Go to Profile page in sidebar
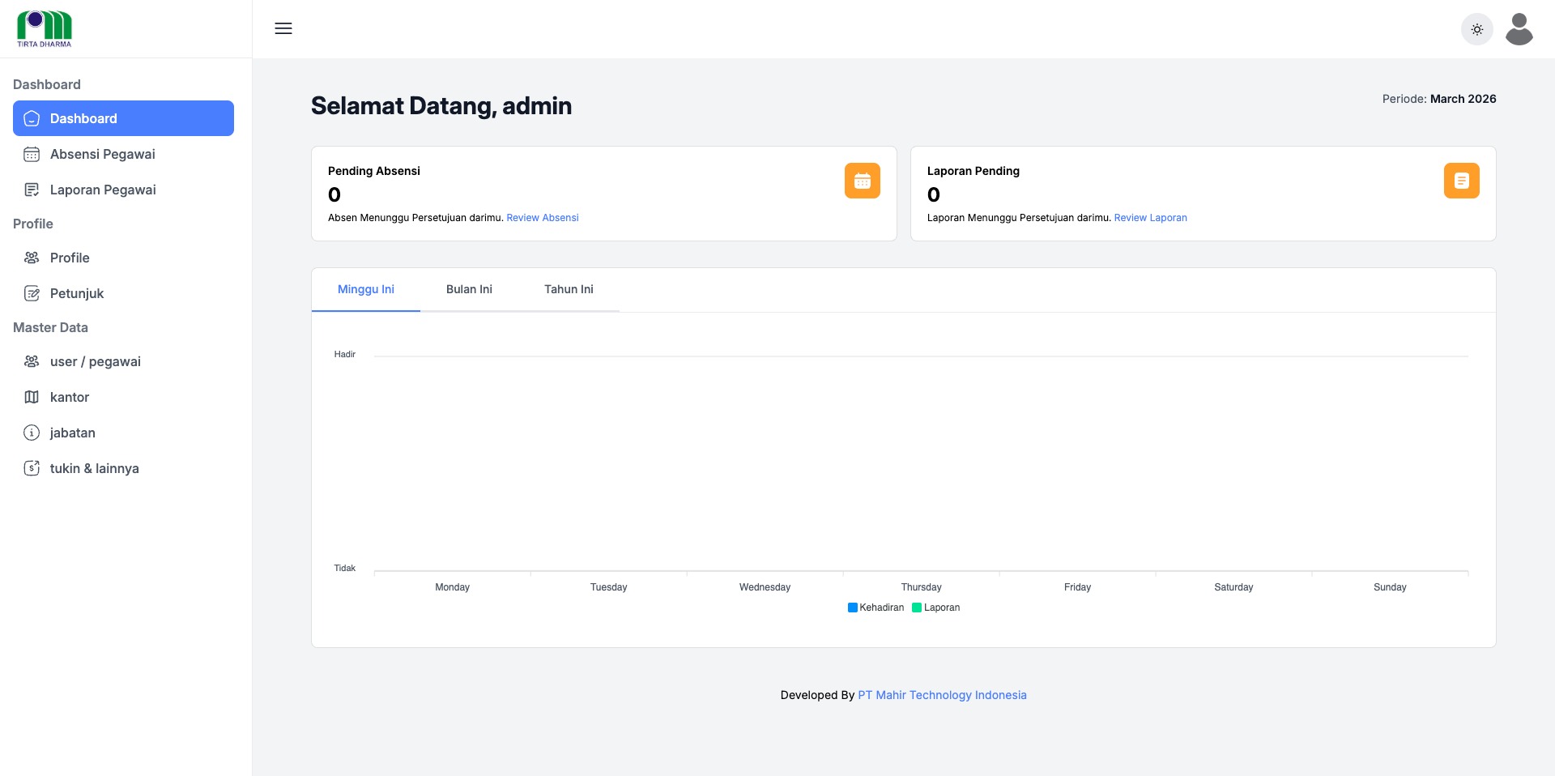This screenshot has width=1555, height=776. [x=70, y=258]
